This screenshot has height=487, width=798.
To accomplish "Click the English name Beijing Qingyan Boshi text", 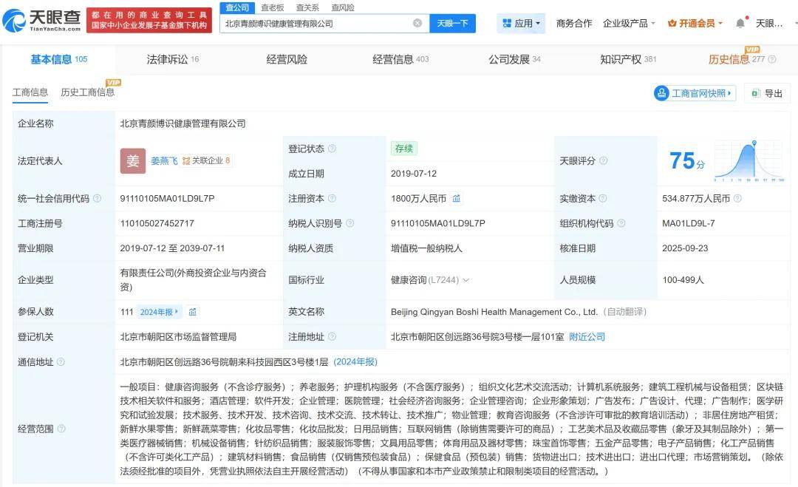I will point(494,312).
